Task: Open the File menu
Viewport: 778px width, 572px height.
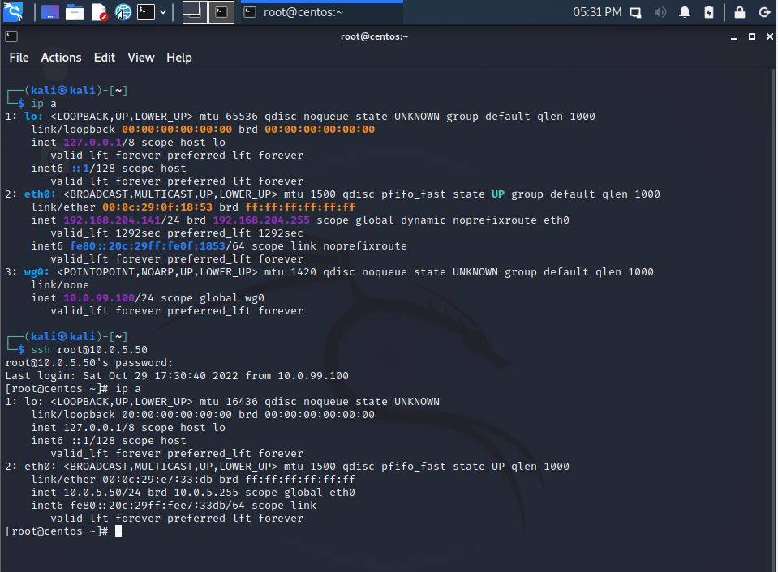Action: tap(19, 58)
